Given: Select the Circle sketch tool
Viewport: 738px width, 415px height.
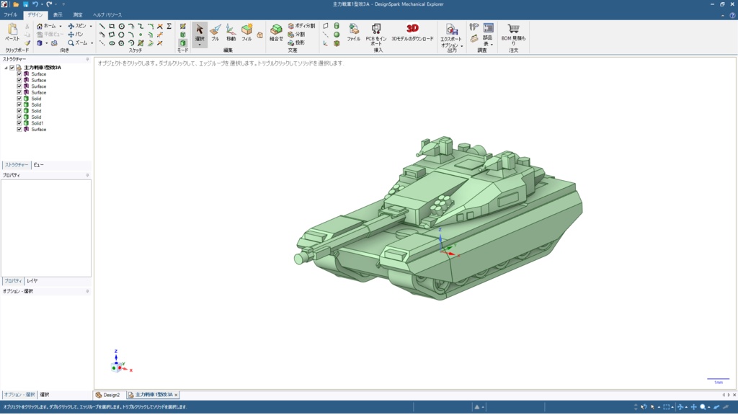Looking at the screenshot, I should pyautogui.click(x=121, y=27).
